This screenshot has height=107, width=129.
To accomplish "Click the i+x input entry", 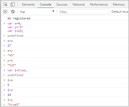I will pos(10,80).
